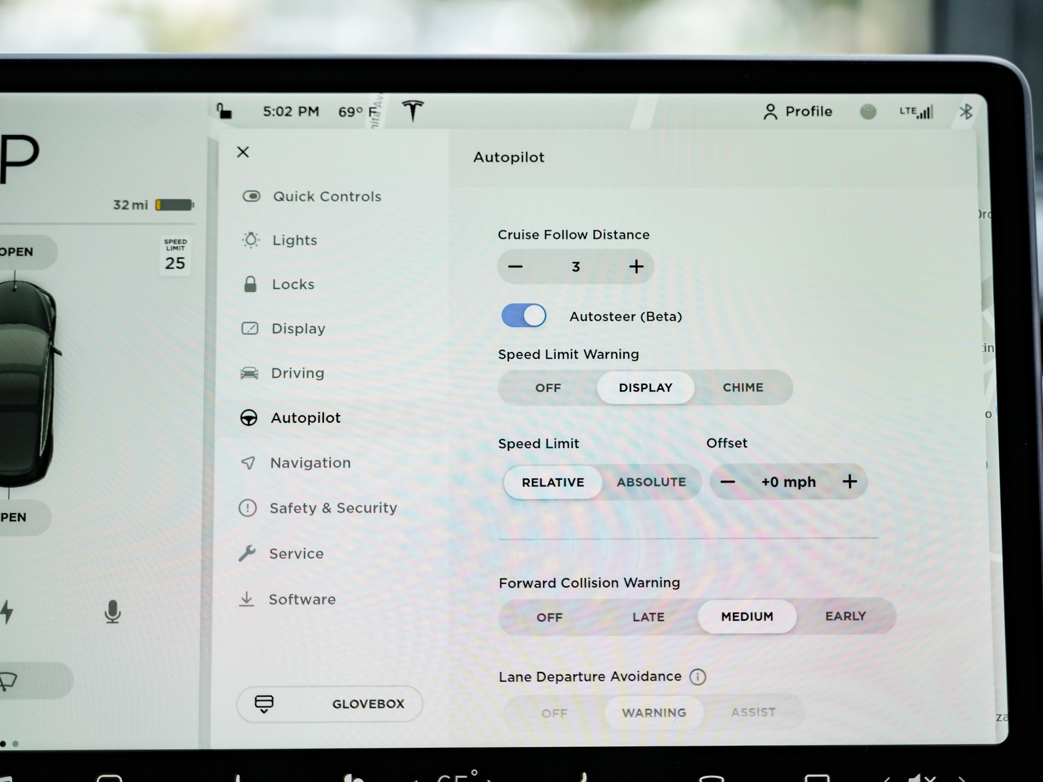Set Forward Collision Warning to EARLY
Image resolution: width=1043 pixels, height=782 pixels.
(845, 616)
